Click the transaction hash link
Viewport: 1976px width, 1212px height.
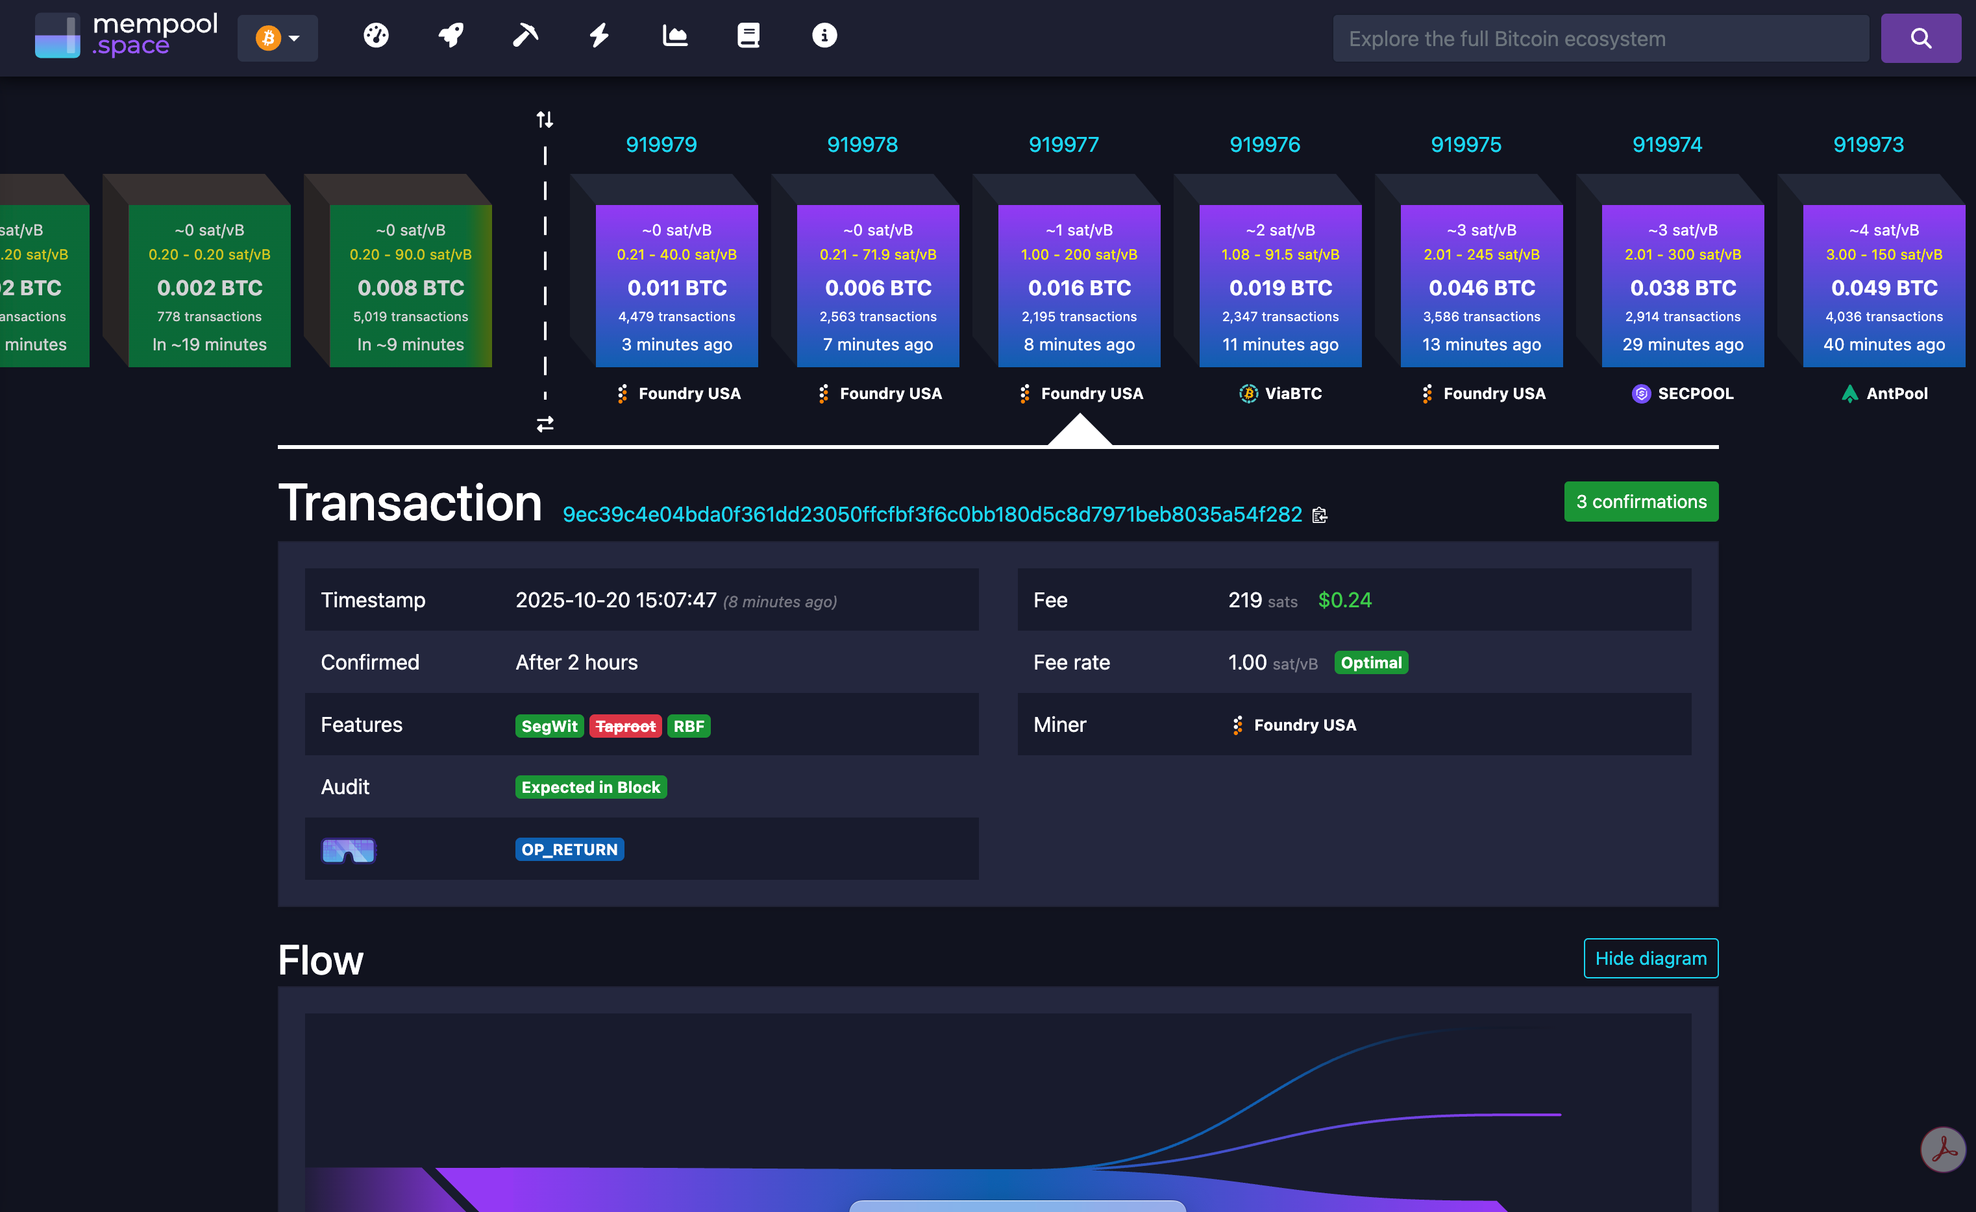932,515
